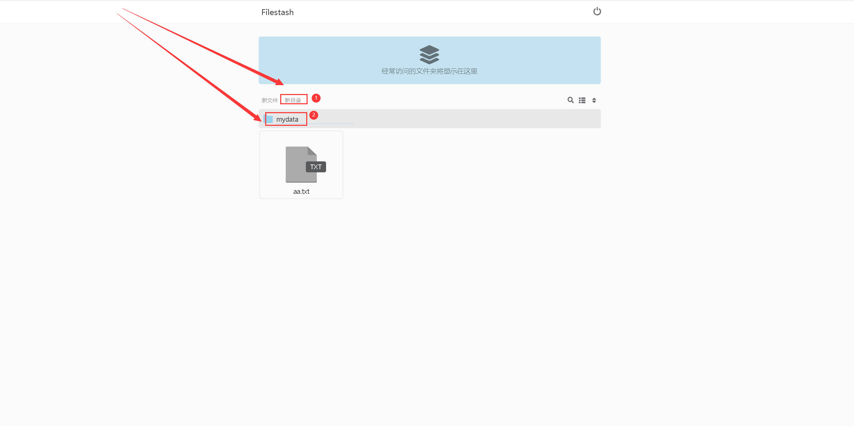Image resolution: width=854 pixels, height=426 pixels.
Task: Create a new file via 新文件
Action: [270, 100]
